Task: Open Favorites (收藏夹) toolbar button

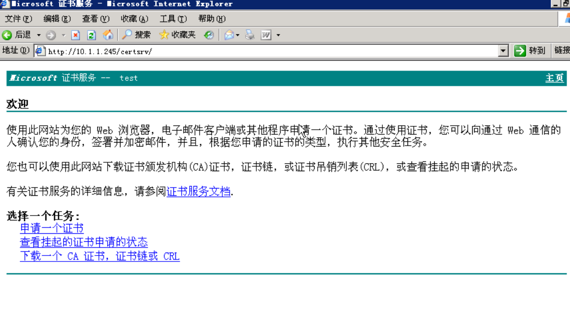Action: pyautogui.click(x=178, y=35)
